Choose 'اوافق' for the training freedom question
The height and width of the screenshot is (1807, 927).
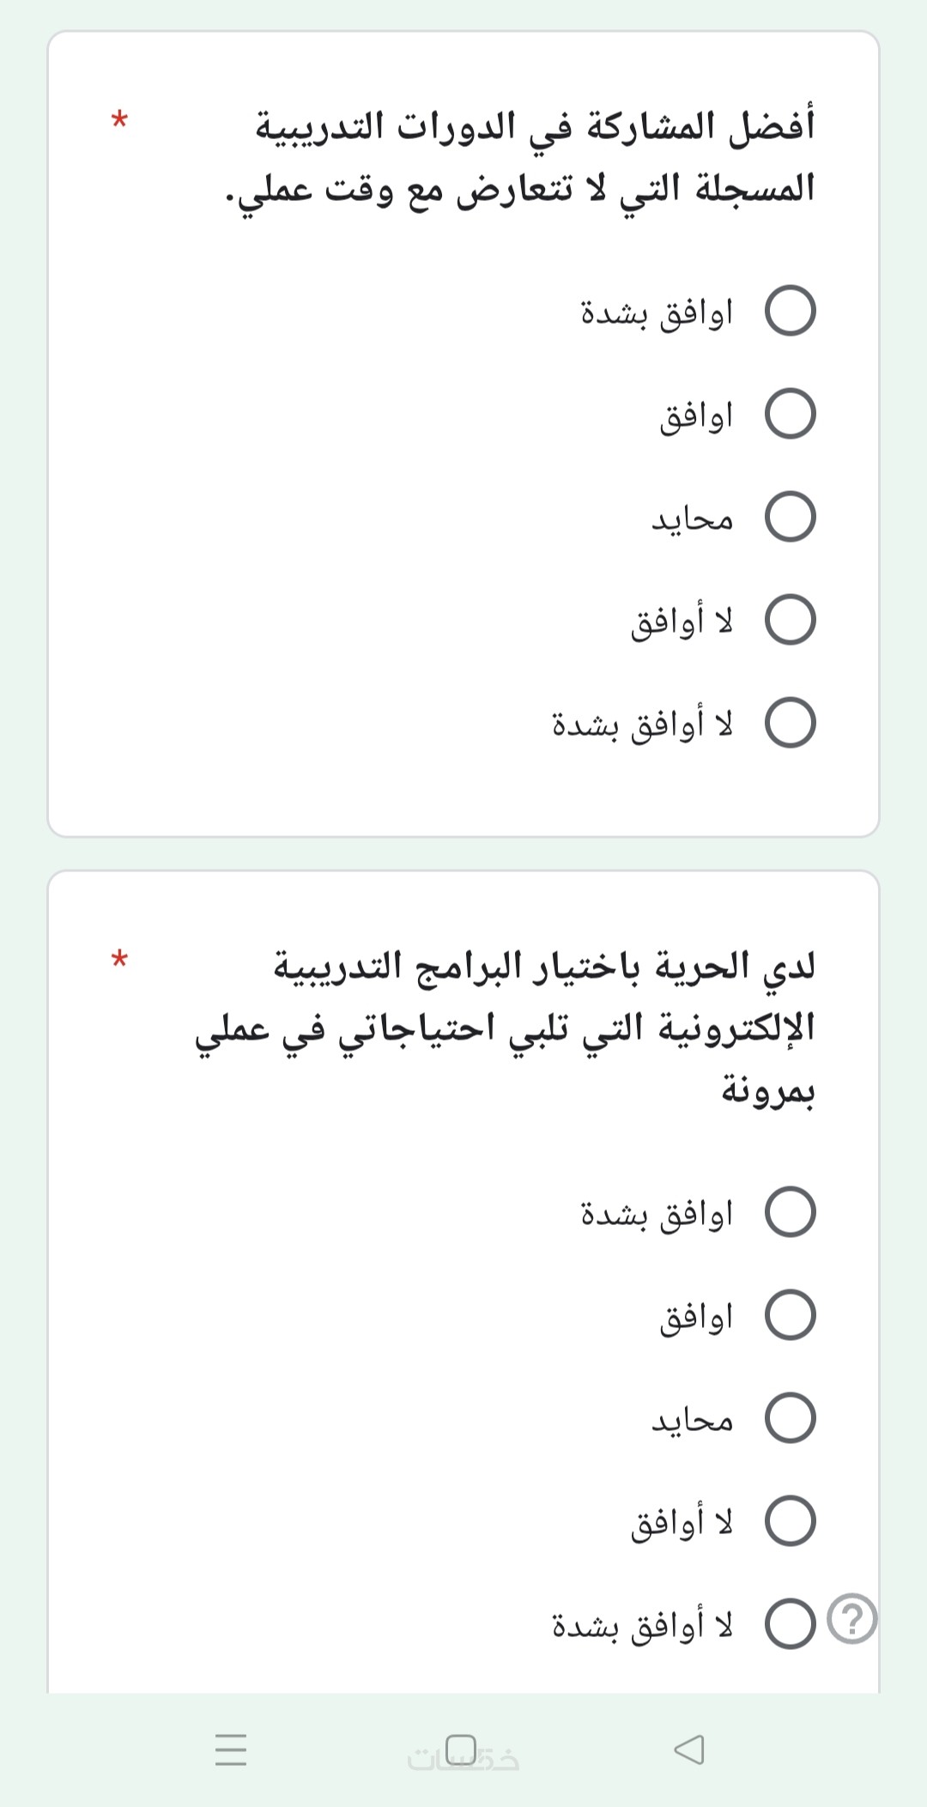point(790,1315)
